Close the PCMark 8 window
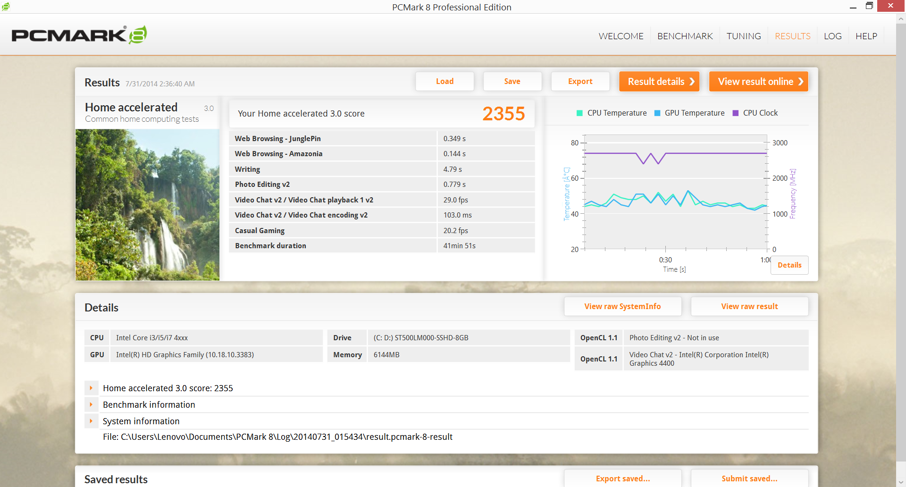Screen dimensions: 906x487 pos(891,6)
